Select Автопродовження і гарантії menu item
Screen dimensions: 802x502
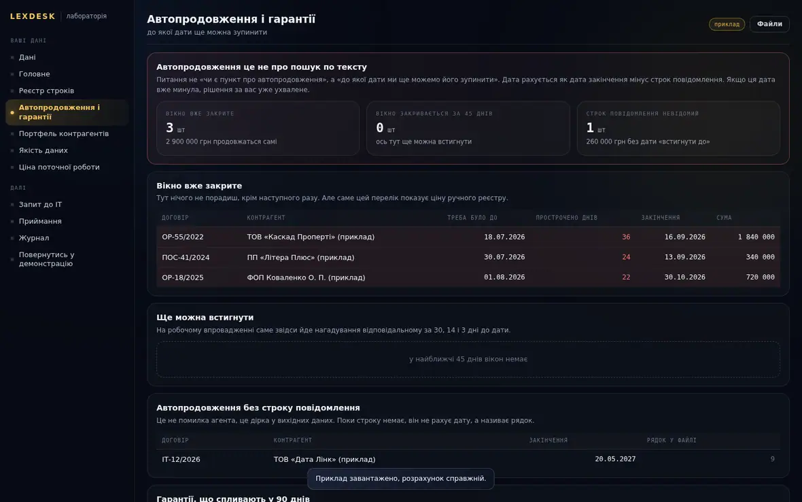(x=67, y=112)
